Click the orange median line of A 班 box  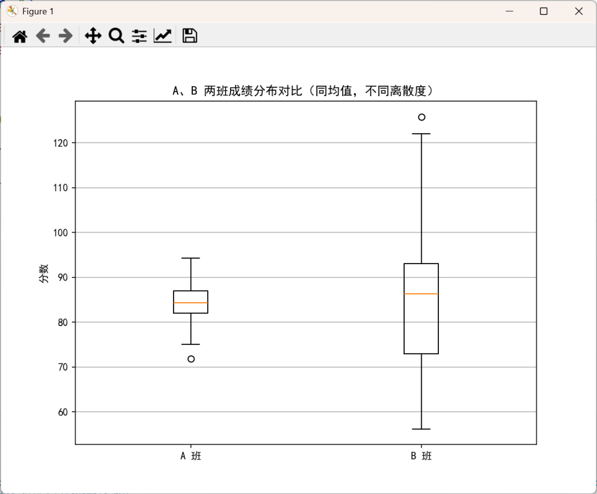pyautogui.click(x=191, y=303)
